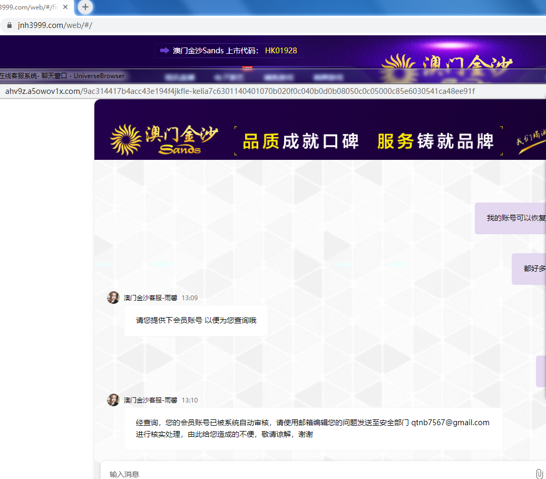The width and height of the screenshot is (546, 479).
Task: Click the paperclip attachment icon
Action: tap(539, 474)
